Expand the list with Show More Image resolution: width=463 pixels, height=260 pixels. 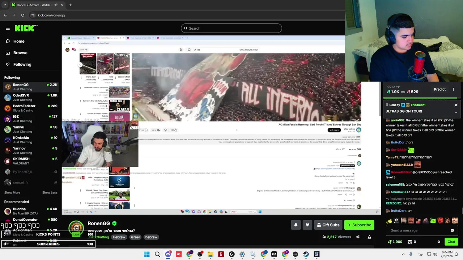tap(12, 192)
